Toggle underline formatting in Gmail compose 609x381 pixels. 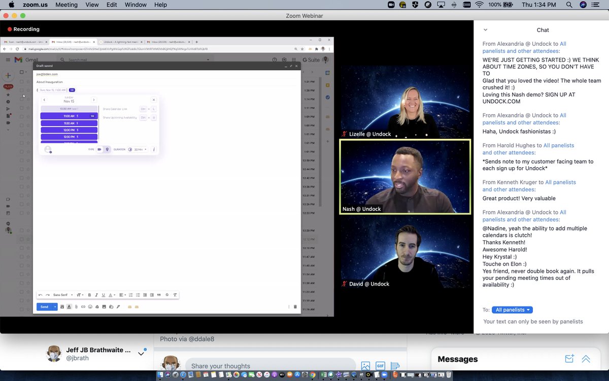point(103,295)
